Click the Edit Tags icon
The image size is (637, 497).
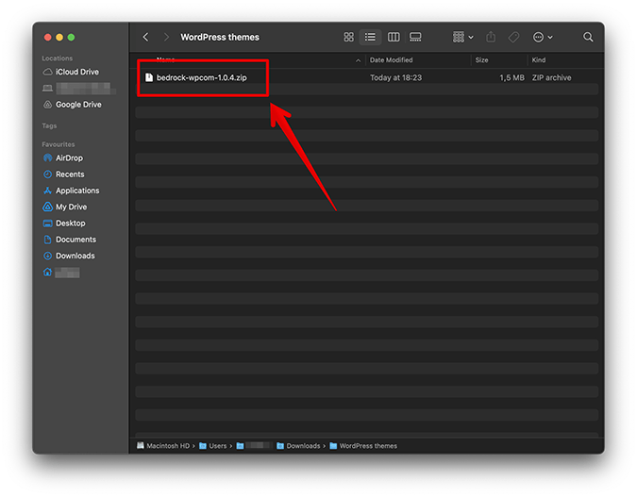tap(513, 37)
